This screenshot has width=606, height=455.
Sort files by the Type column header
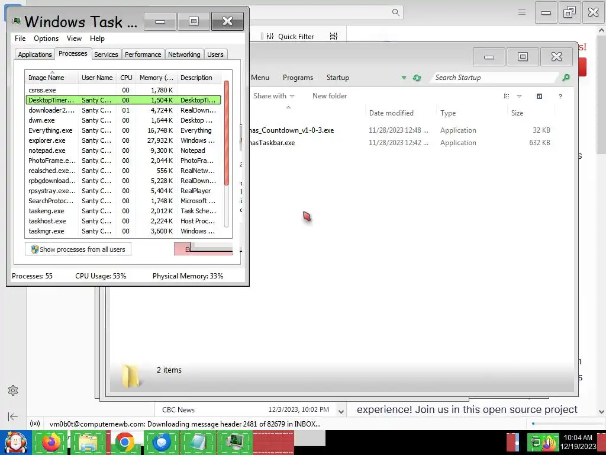pyautogui.click(x=471, y=113)
